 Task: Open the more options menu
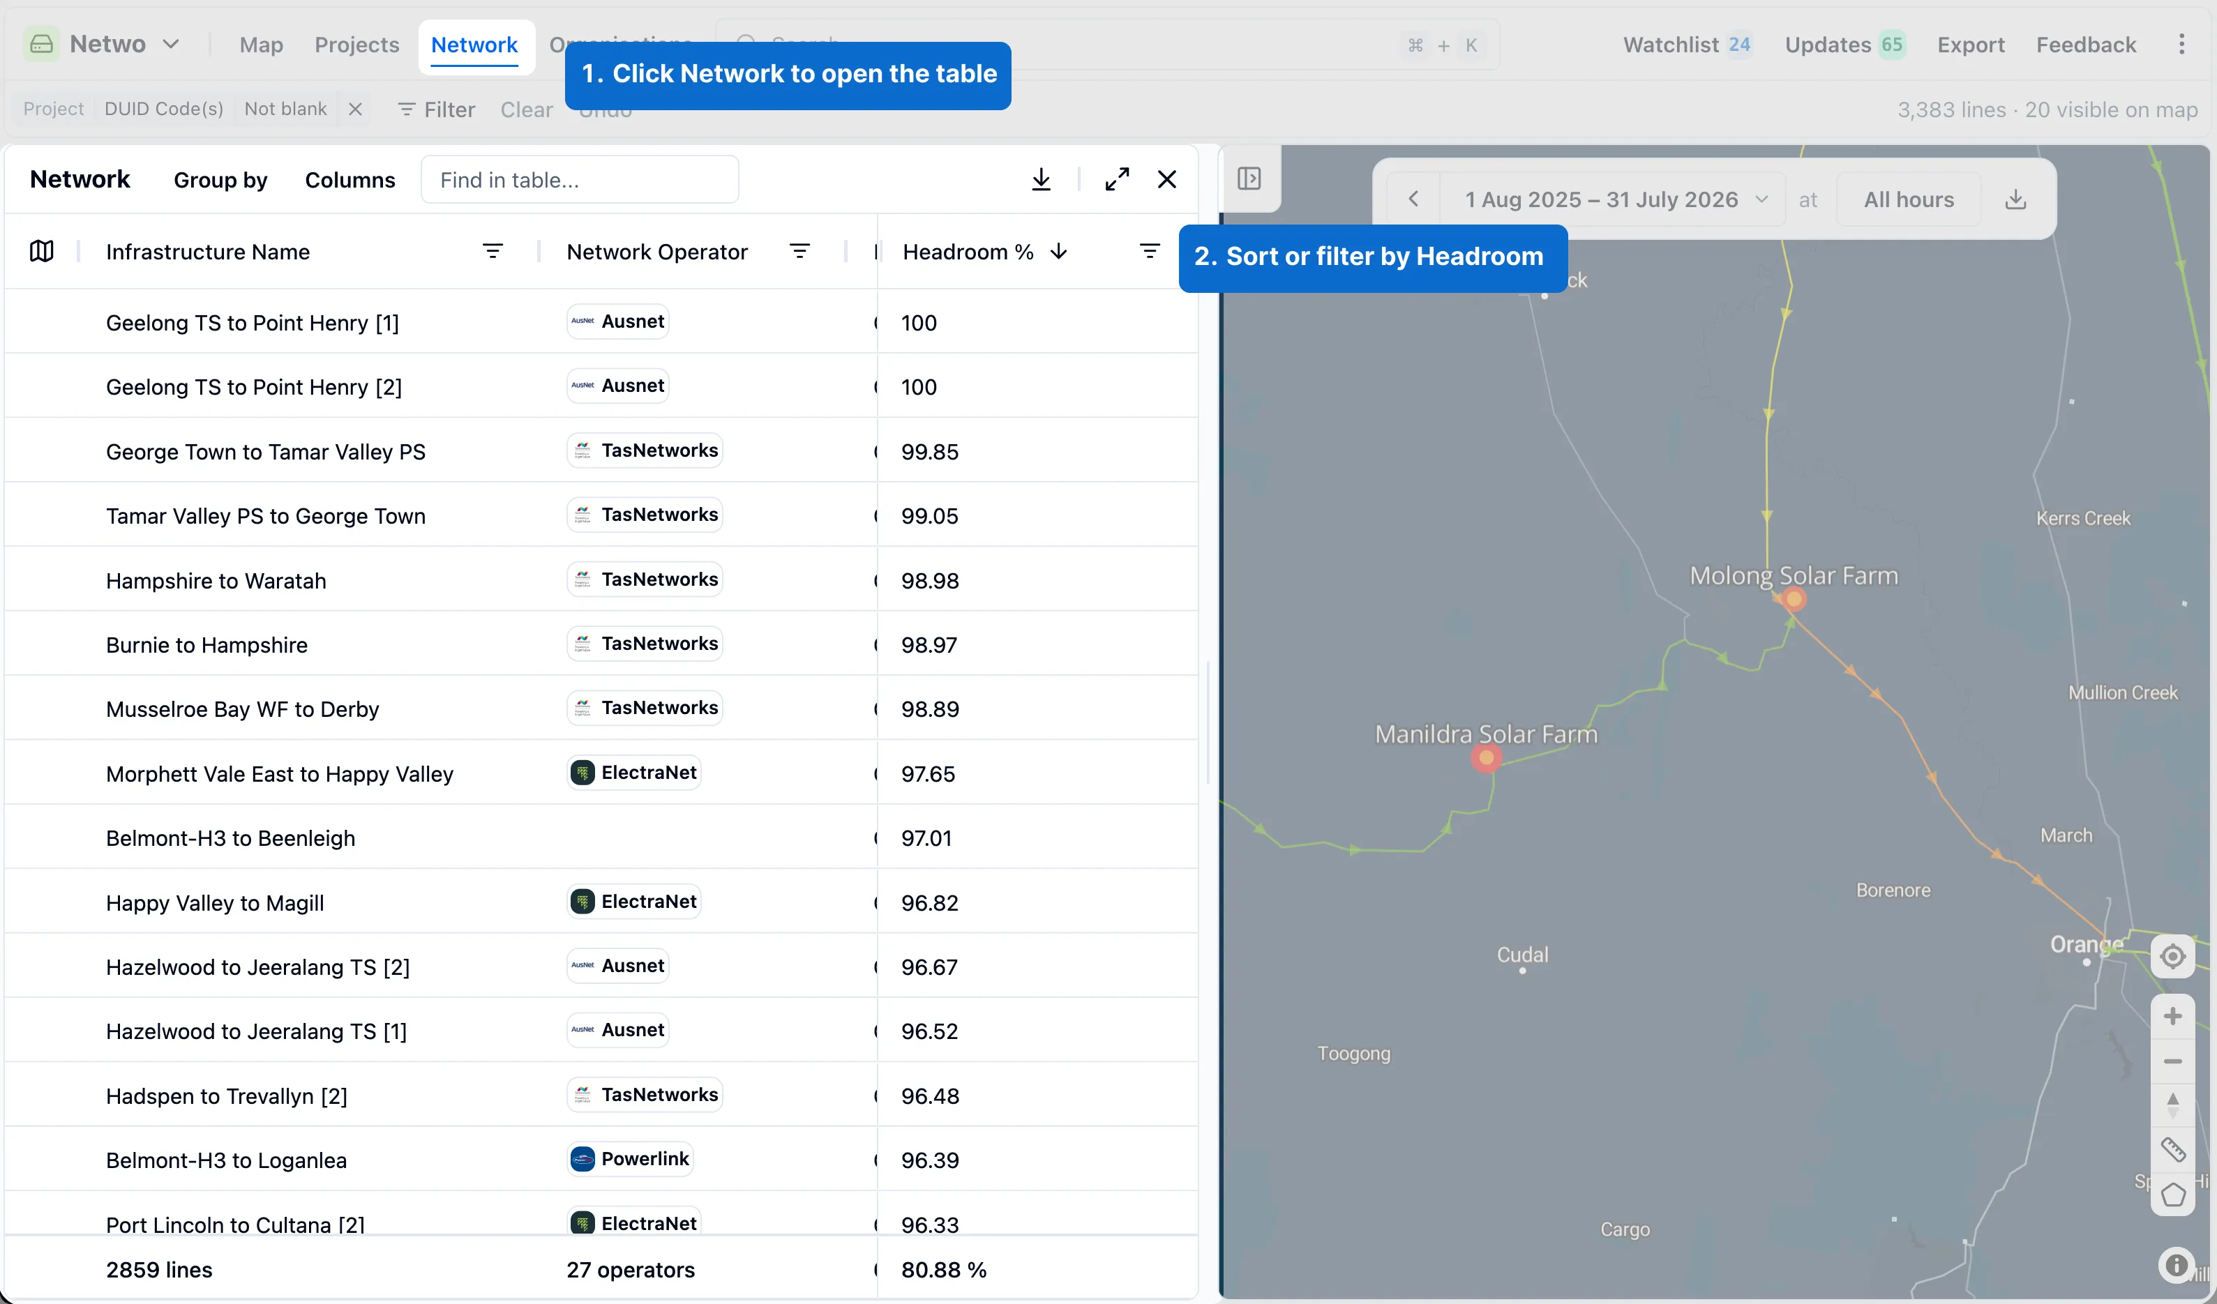point(2182,45)
